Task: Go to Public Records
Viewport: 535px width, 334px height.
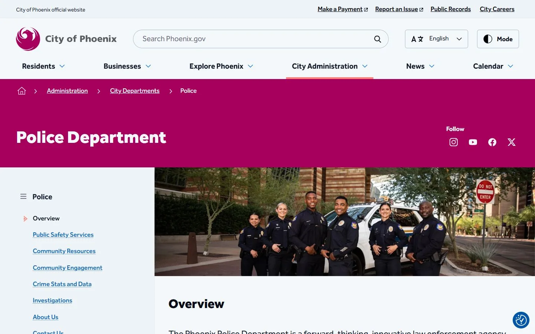Action: [451, 9]
